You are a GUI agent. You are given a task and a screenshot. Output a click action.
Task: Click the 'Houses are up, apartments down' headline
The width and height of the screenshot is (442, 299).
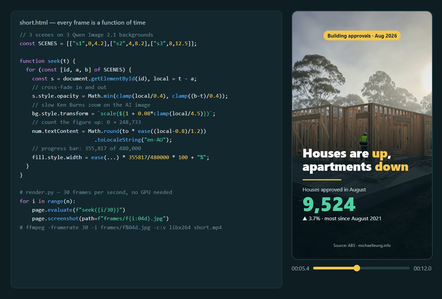click(355, 160)
